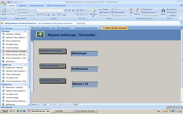
Task: Click the Find binoculars icon
Action: pyautogui.click(x=163, y=11)
